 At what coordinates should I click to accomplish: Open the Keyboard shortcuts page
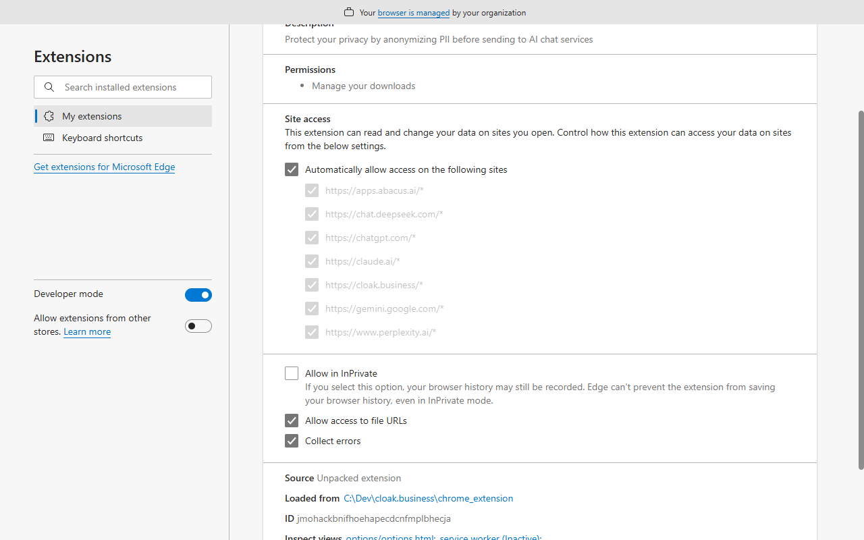pos(102,138)
